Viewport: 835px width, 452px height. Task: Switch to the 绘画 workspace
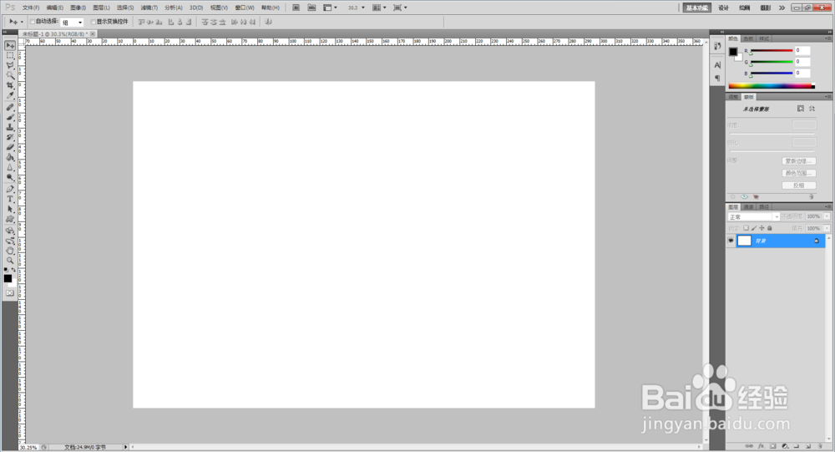click(745, 8)
